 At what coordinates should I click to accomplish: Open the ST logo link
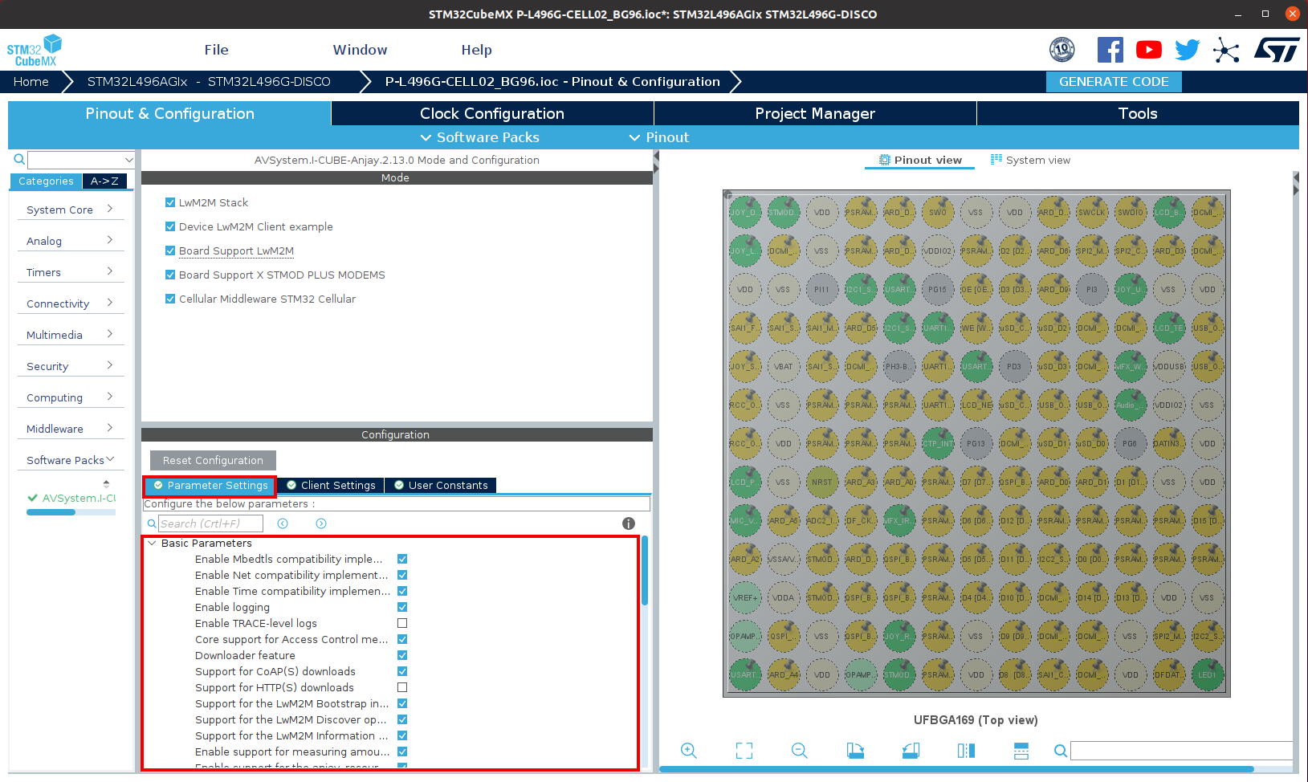coord(1277,50)
